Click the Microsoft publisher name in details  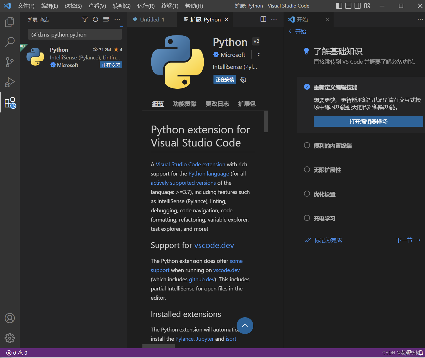[x=233, y=55]
